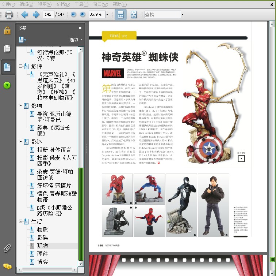Click the green help question mark icon

point(7,85)
